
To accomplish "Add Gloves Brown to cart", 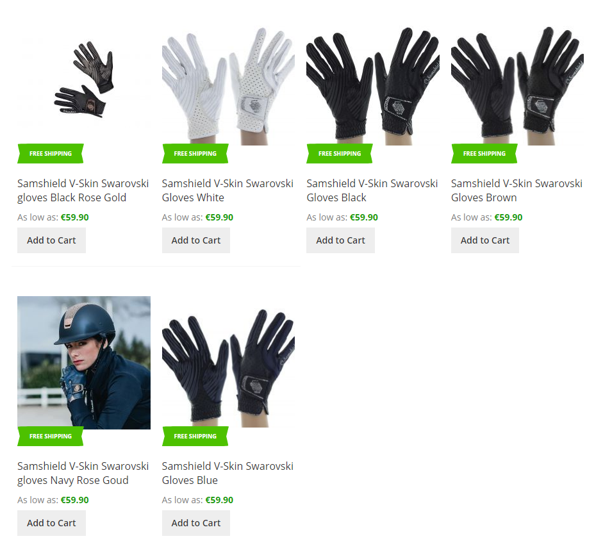I will [485, 240].
